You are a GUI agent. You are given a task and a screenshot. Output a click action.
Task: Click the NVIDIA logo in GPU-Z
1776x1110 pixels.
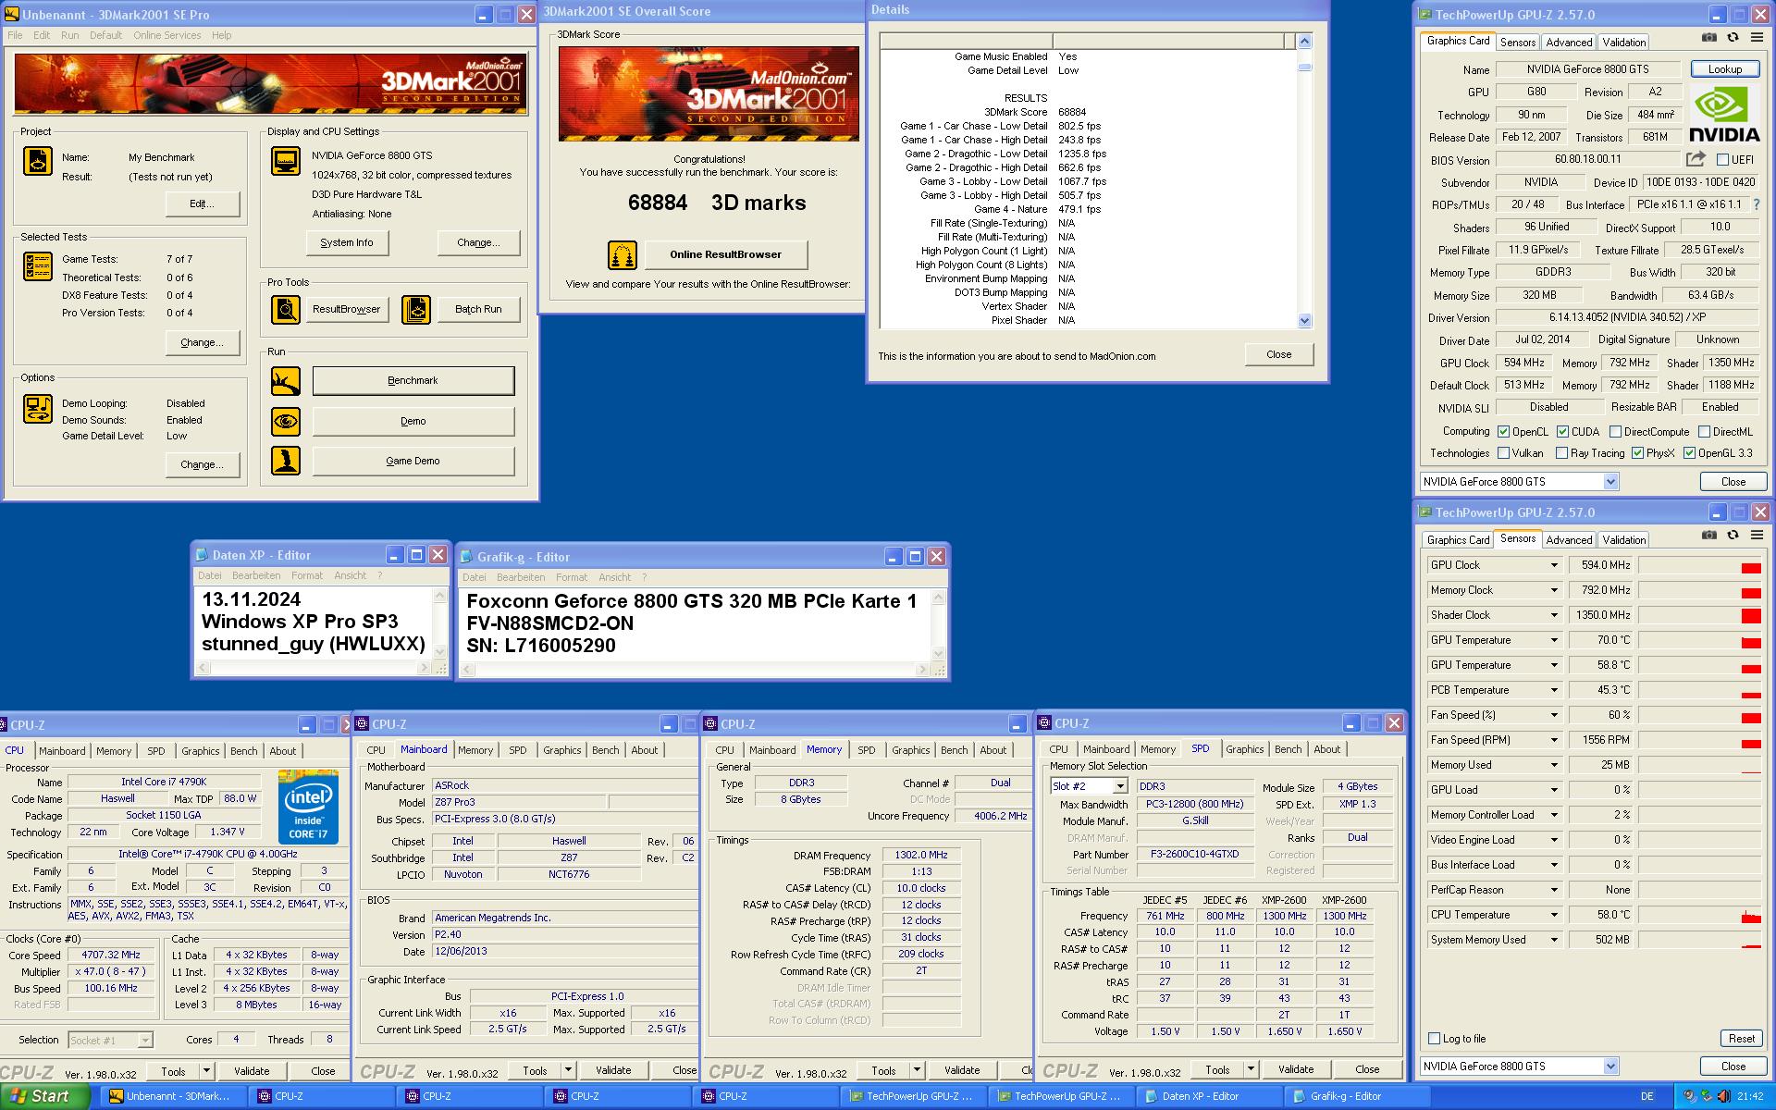coord(1725,114)
